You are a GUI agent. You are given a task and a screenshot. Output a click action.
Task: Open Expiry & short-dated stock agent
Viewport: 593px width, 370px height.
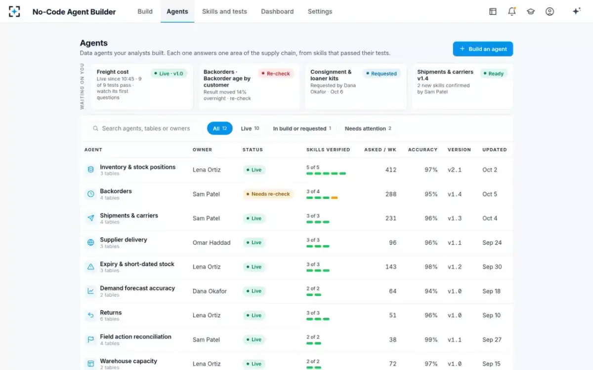click(137, 264)
